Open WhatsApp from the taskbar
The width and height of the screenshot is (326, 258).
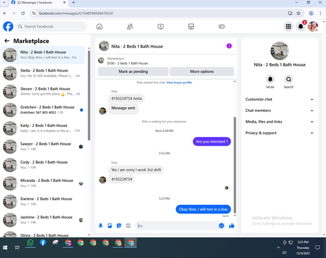[x=30, y=242]
